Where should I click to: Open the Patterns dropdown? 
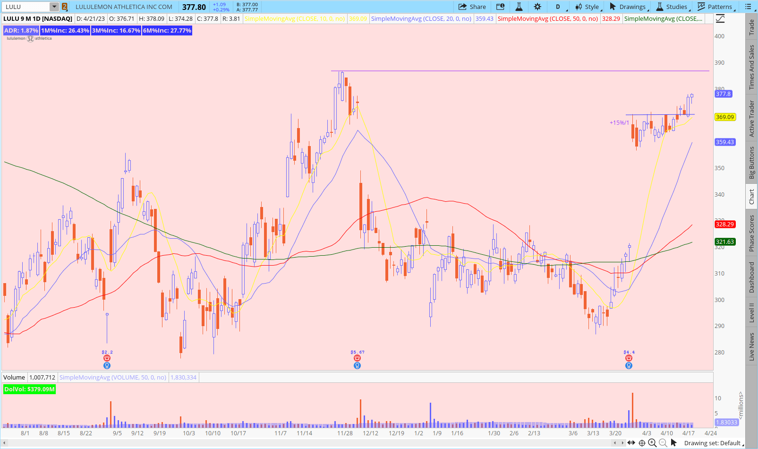[x=716, y=7]
